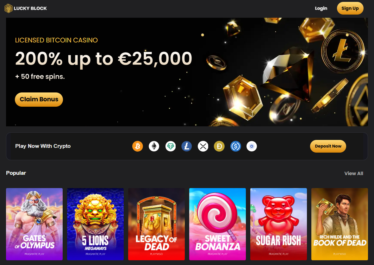
Task: Open Legacy of Dead game tile
Action: (x=157, y=224)
